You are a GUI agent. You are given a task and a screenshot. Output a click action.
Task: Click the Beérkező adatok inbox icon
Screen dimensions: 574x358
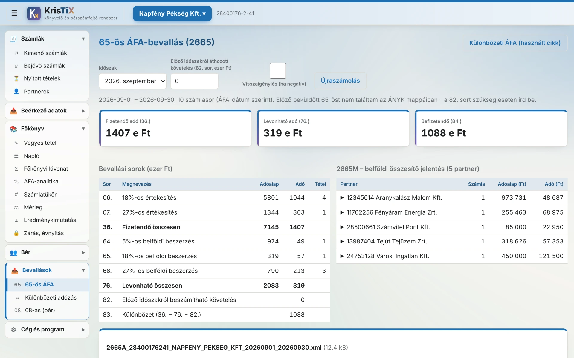point(13,111)
